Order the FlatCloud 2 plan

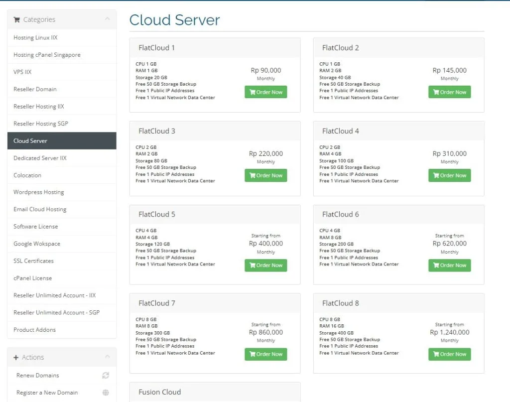click(449, 92)
